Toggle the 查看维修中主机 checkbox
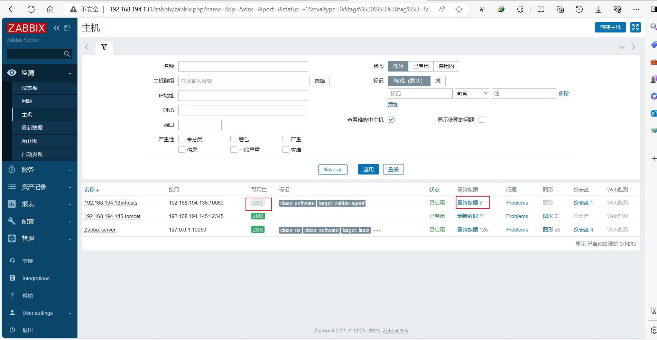 coord(391,120)
